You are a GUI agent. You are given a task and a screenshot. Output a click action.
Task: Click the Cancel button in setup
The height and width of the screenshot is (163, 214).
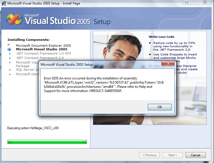click(x=196, y=155)
